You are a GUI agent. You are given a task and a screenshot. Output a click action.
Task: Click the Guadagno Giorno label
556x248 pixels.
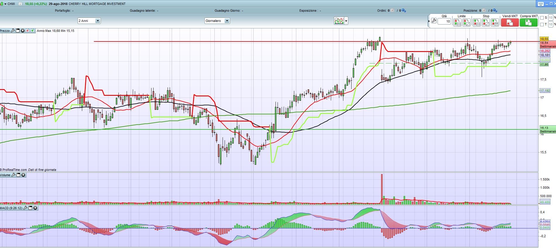coord(227,11)
